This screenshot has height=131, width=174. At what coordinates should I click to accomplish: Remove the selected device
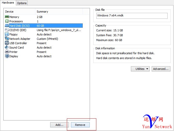80,125
